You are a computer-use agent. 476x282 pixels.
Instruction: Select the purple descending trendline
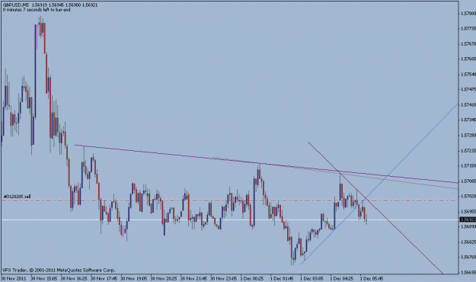tap(266, 165)
